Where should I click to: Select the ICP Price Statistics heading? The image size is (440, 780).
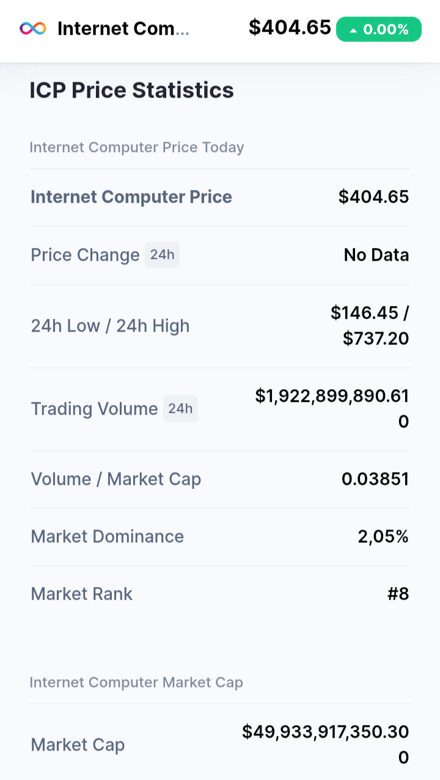coord(132,90)
